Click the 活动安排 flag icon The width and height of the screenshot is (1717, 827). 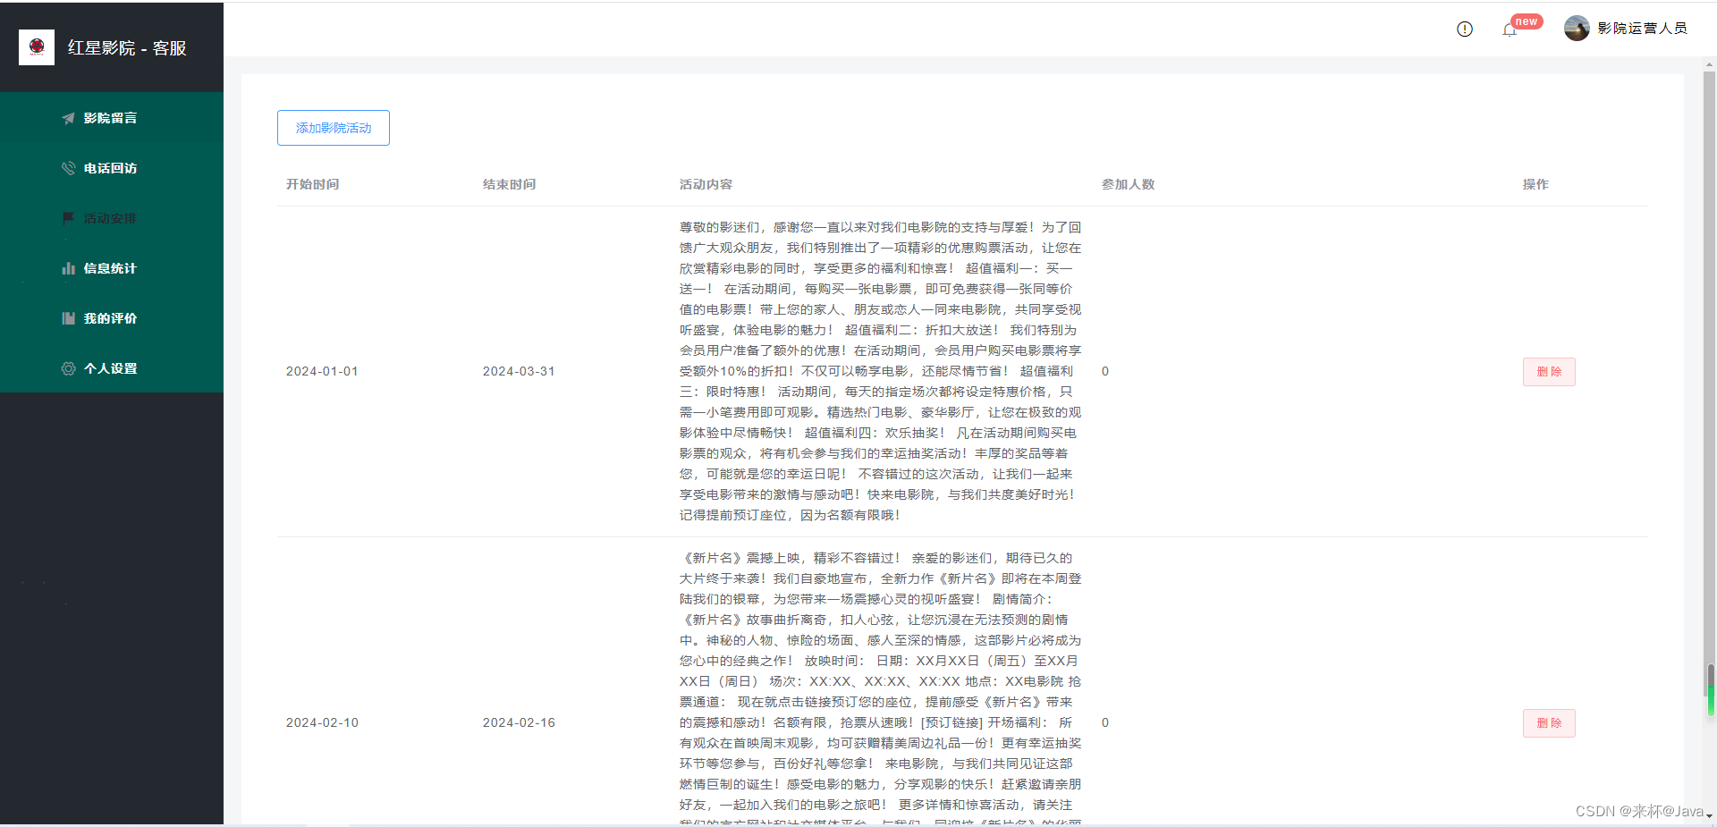click(x=68, y=218)
